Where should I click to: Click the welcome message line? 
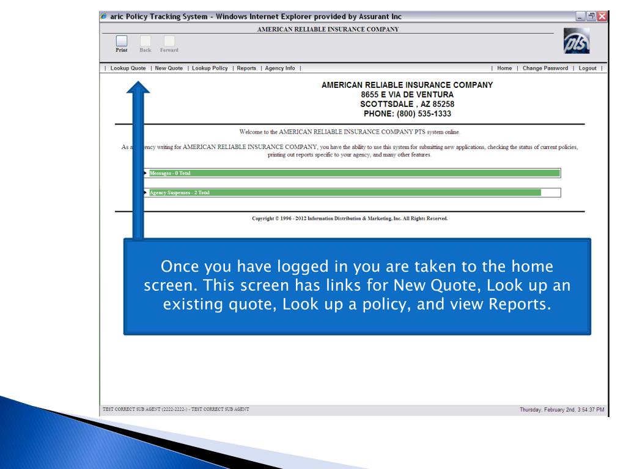point(349,132)
